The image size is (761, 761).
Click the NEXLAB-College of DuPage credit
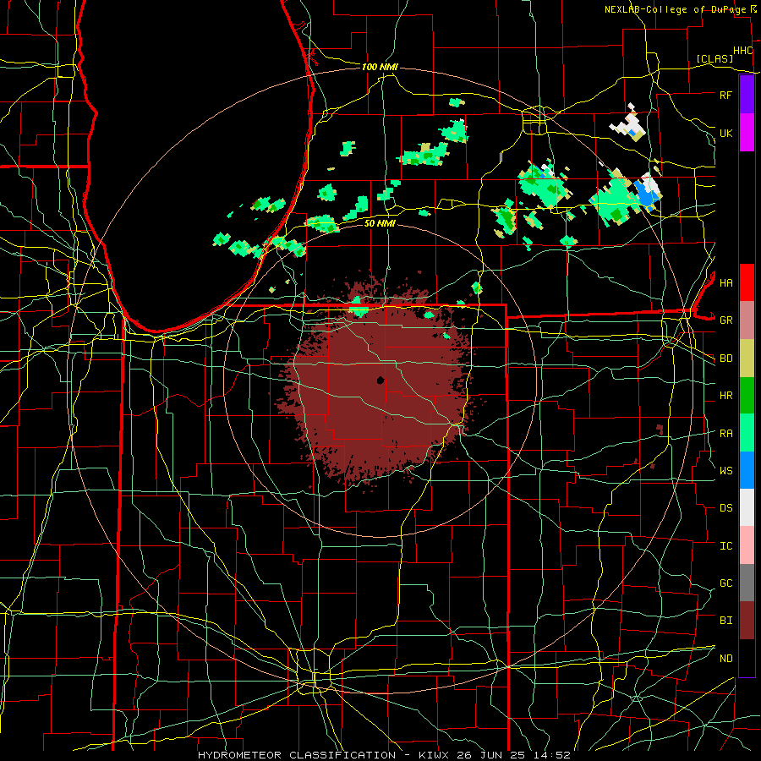coord(675,9)
